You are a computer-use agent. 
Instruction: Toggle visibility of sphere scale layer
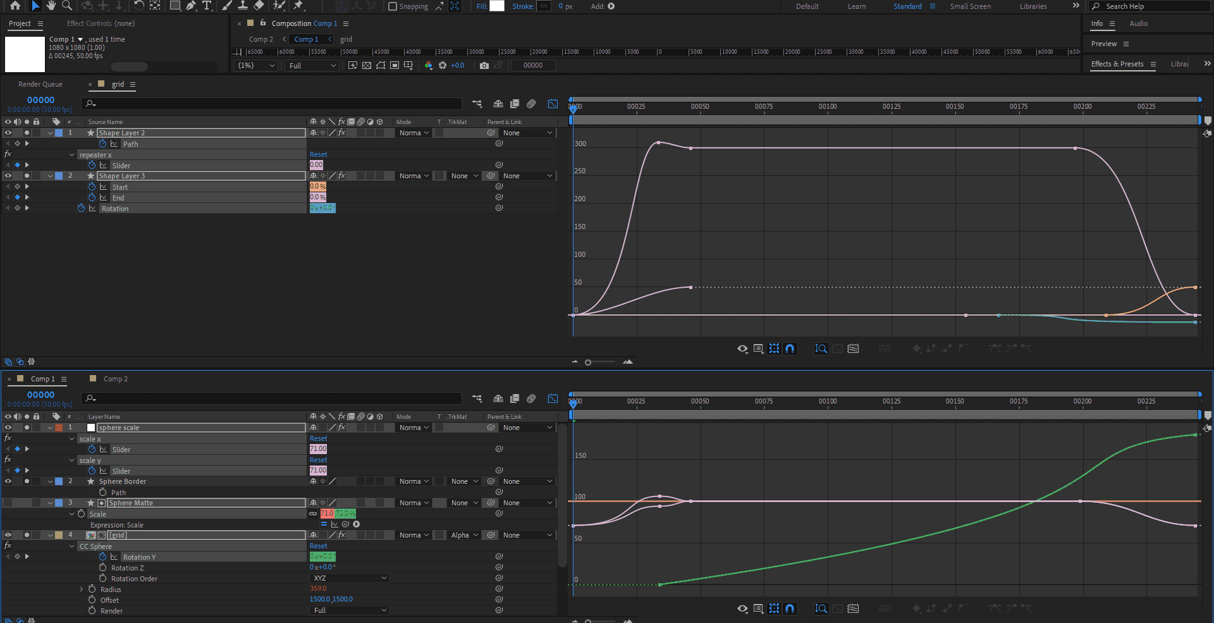click(x=8, y=428)
